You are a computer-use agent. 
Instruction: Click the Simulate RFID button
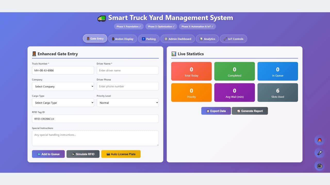pos(83,154)
